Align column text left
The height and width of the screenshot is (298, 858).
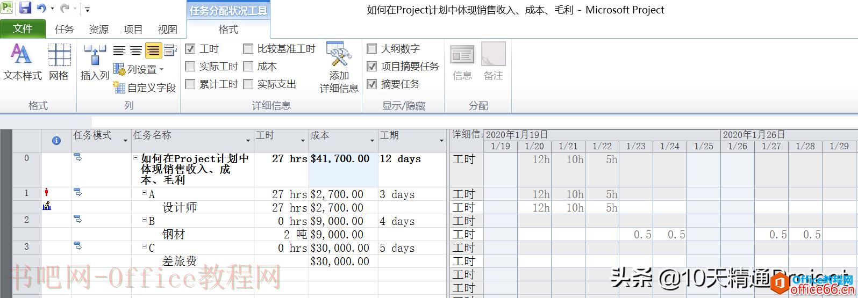[x=119, y=50]
